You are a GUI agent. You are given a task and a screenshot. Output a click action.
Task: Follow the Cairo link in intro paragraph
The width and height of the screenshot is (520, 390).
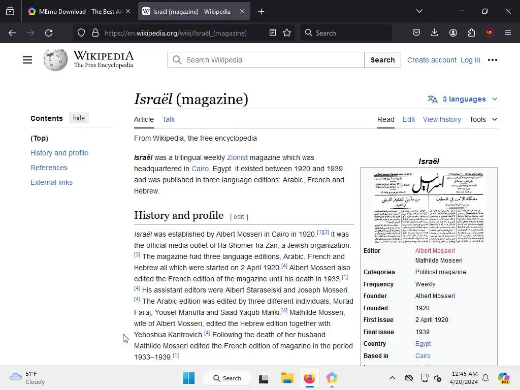(x=200, y=169)
